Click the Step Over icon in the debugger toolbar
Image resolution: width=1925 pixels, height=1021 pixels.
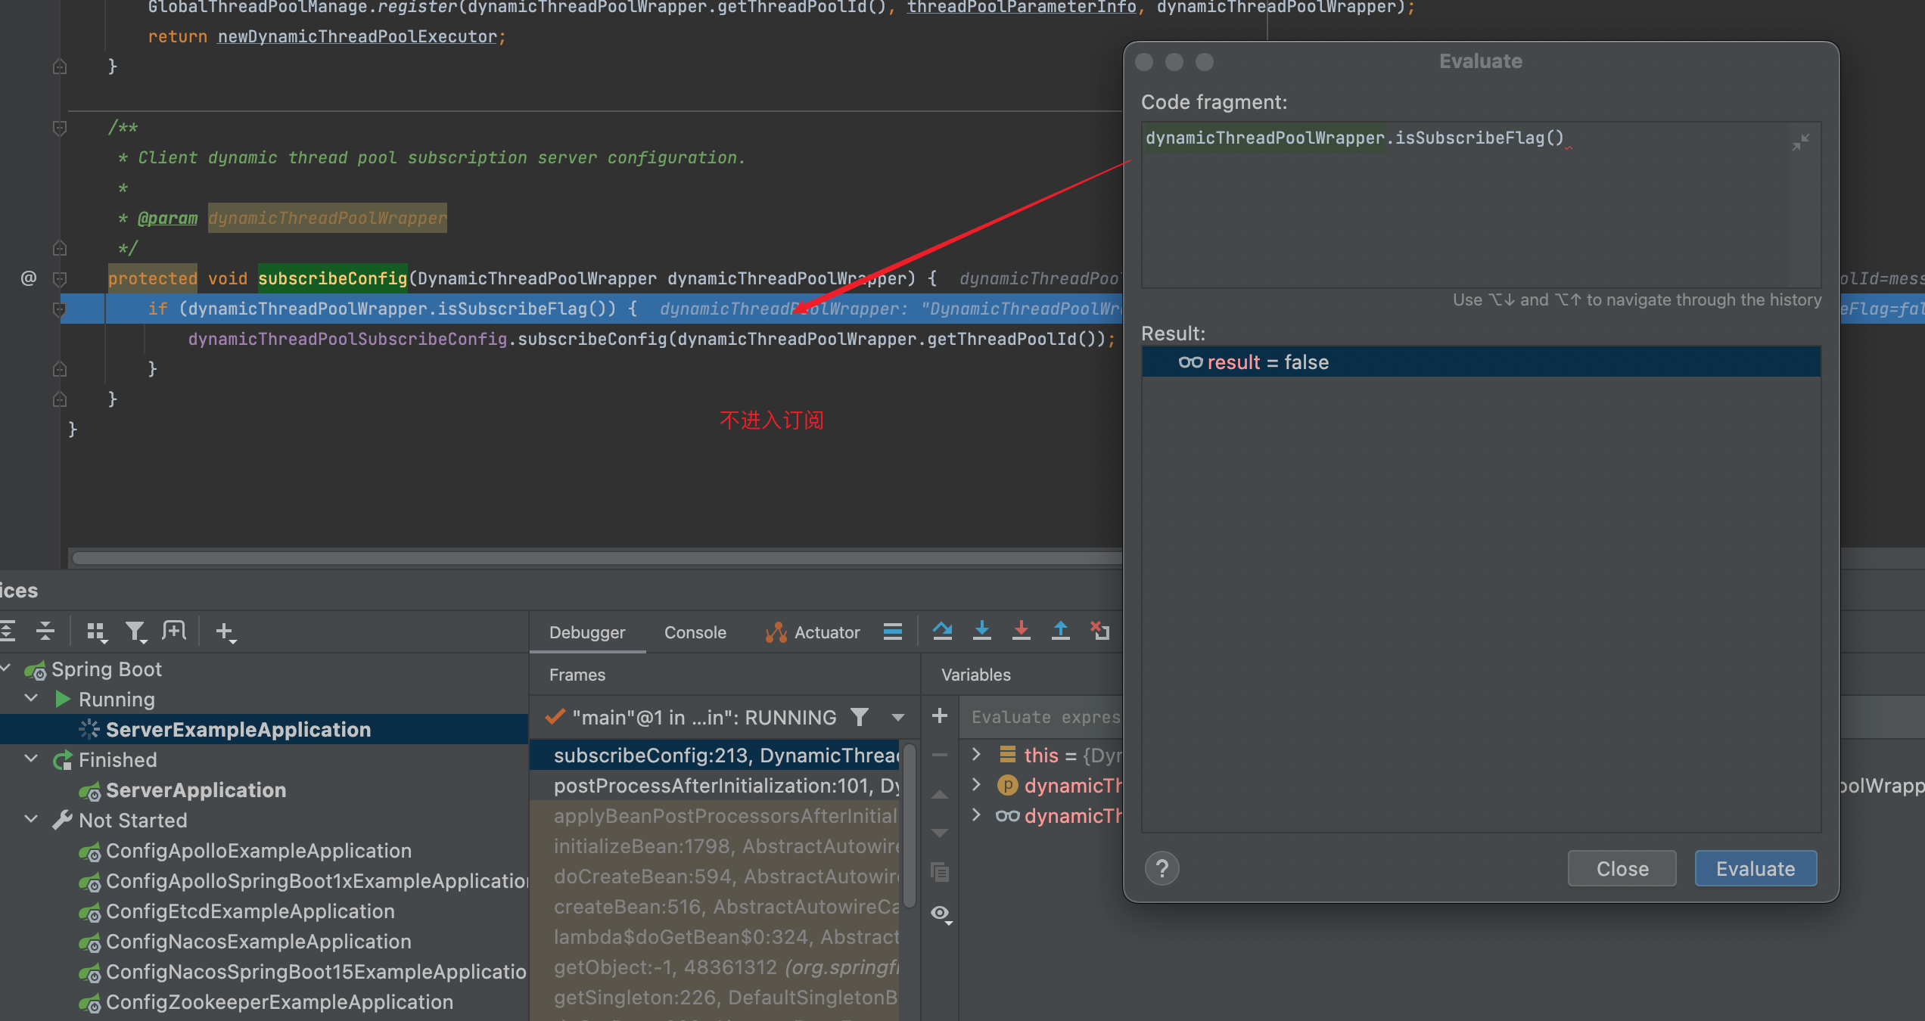(943, 632)
